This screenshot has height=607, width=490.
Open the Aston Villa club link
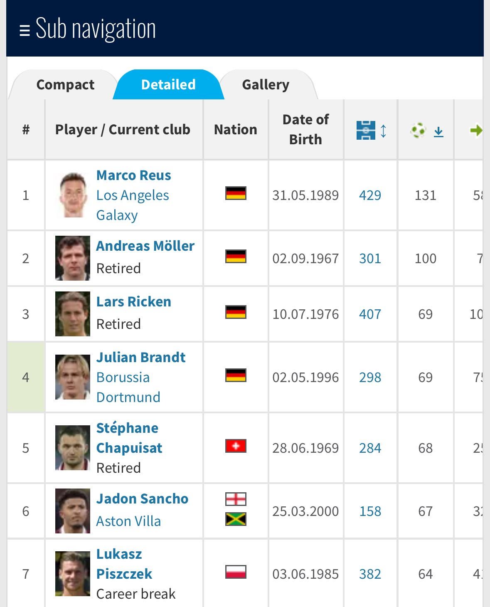128,521
